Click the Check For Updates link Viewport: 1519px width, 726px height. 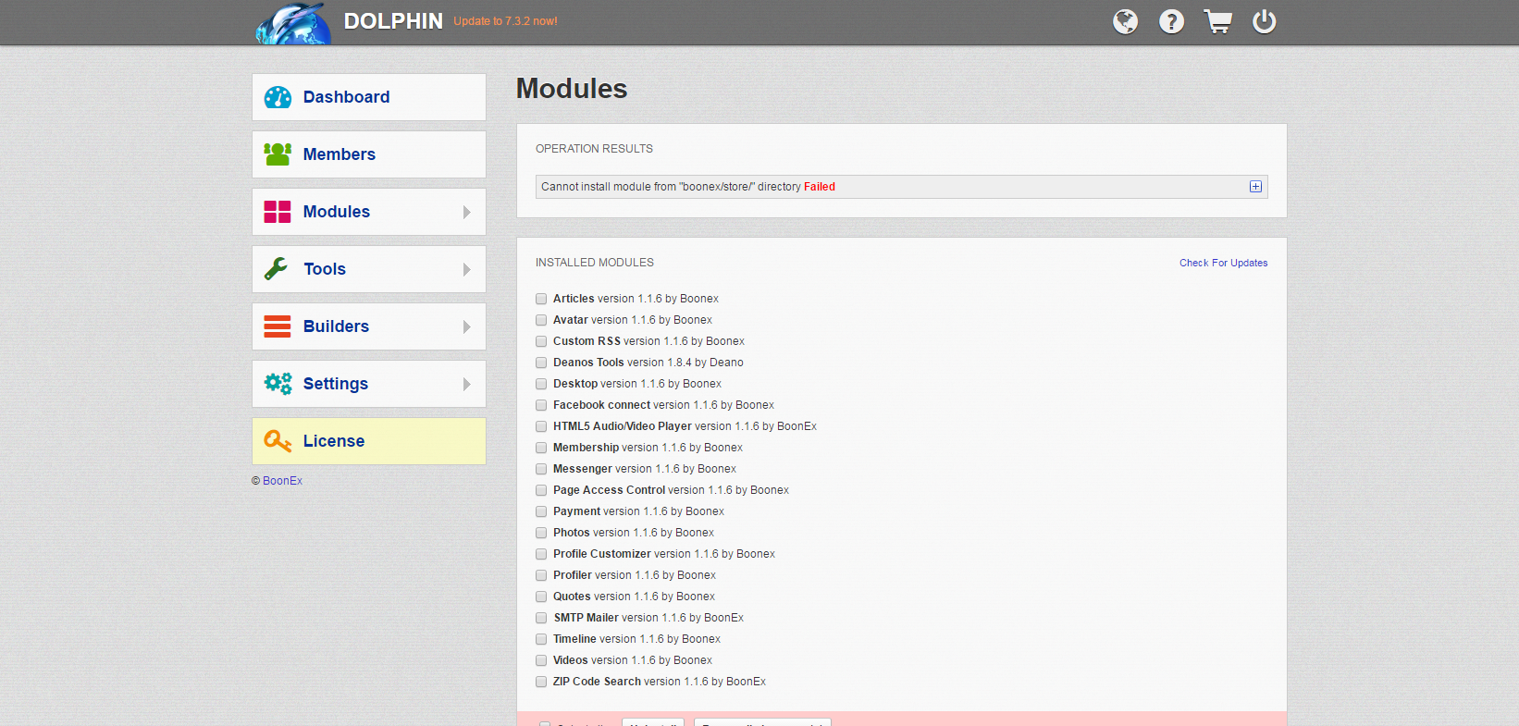click(1223, 263)
